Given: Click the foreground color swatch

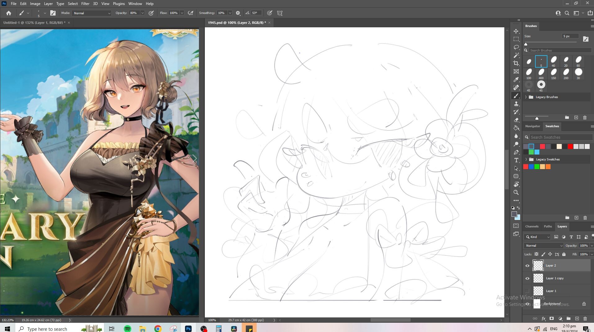Looking at the screenshot, I should (514, 214).
